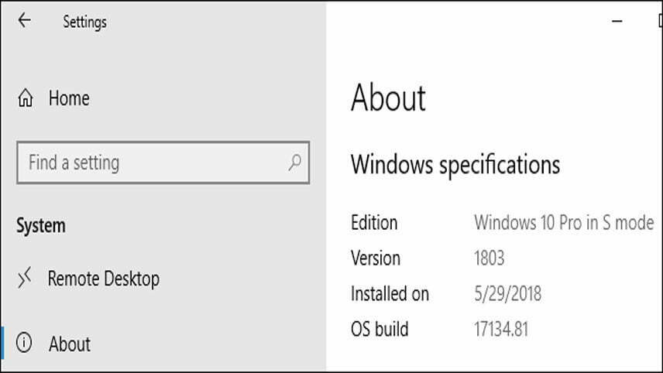Go back using the arrow icon
The image size is (663, 373).
pos(25,20)
